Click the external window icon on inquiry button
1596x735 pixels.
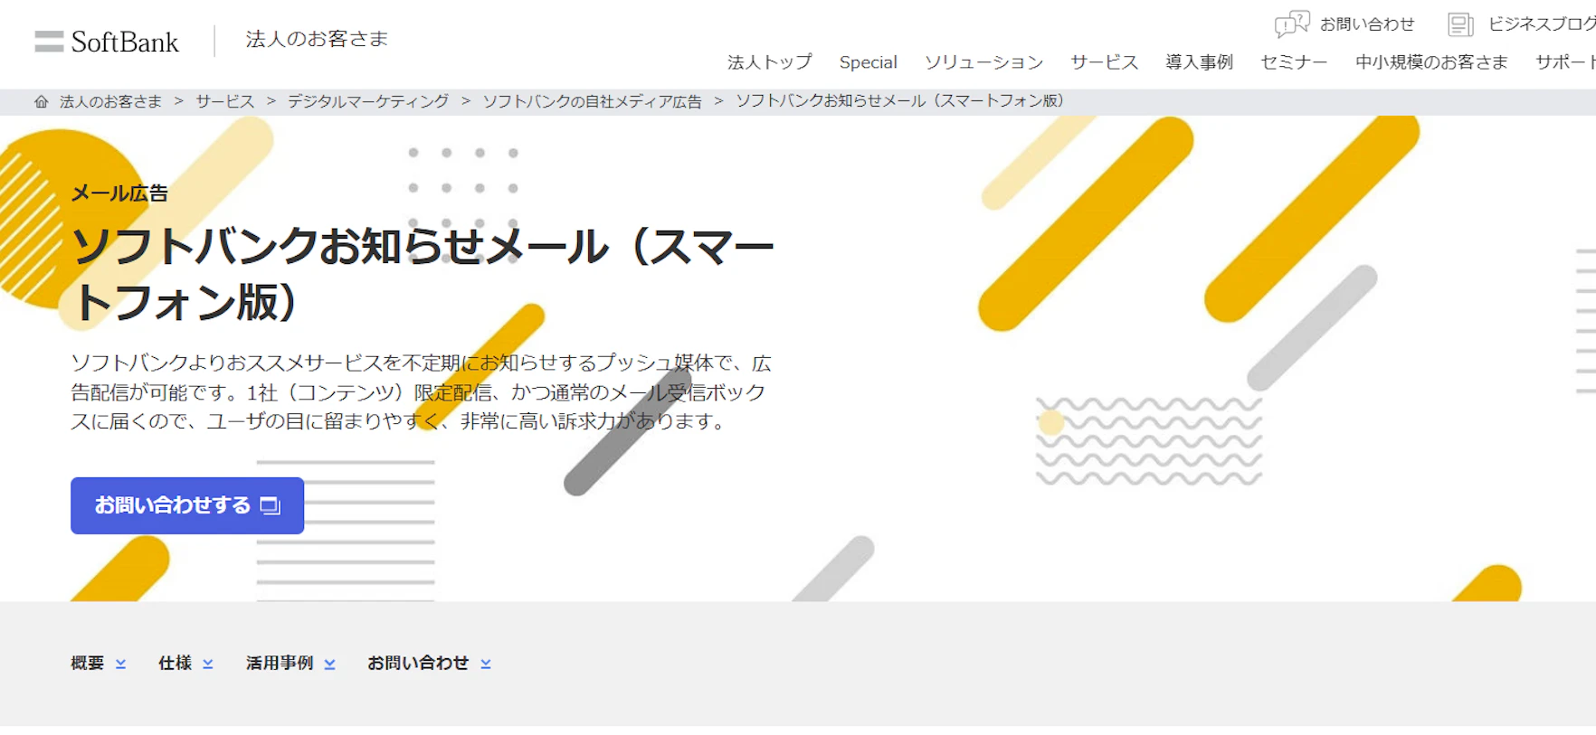coord(270,505)
